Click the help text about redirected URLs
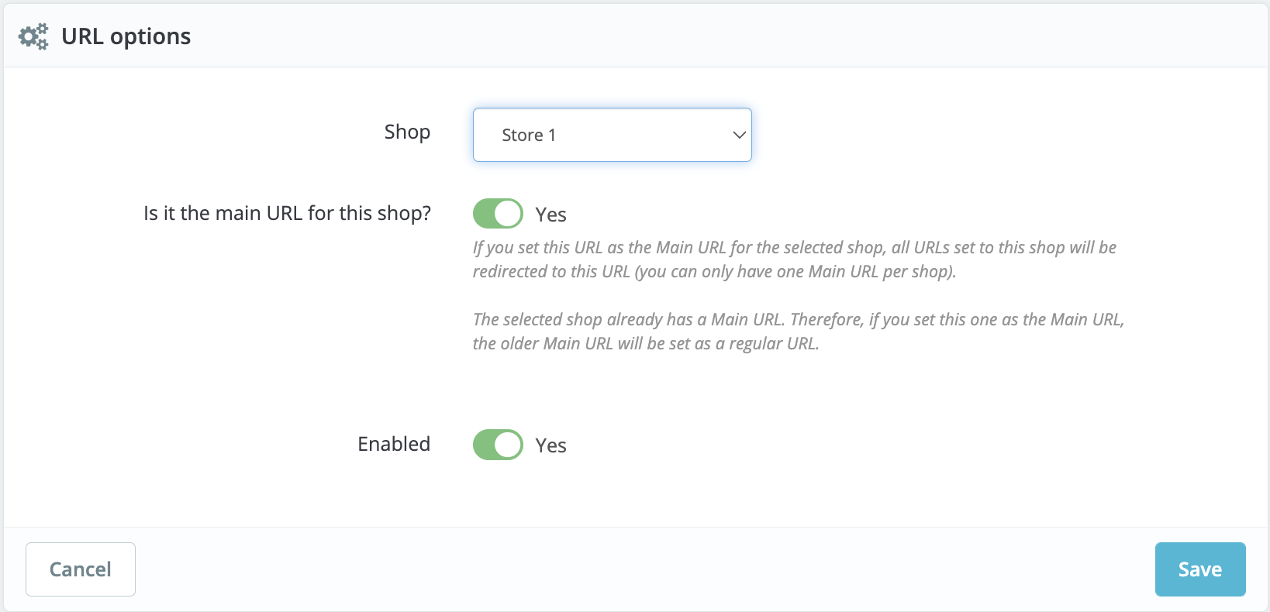Screen dimensions: 1270x612 794,260
